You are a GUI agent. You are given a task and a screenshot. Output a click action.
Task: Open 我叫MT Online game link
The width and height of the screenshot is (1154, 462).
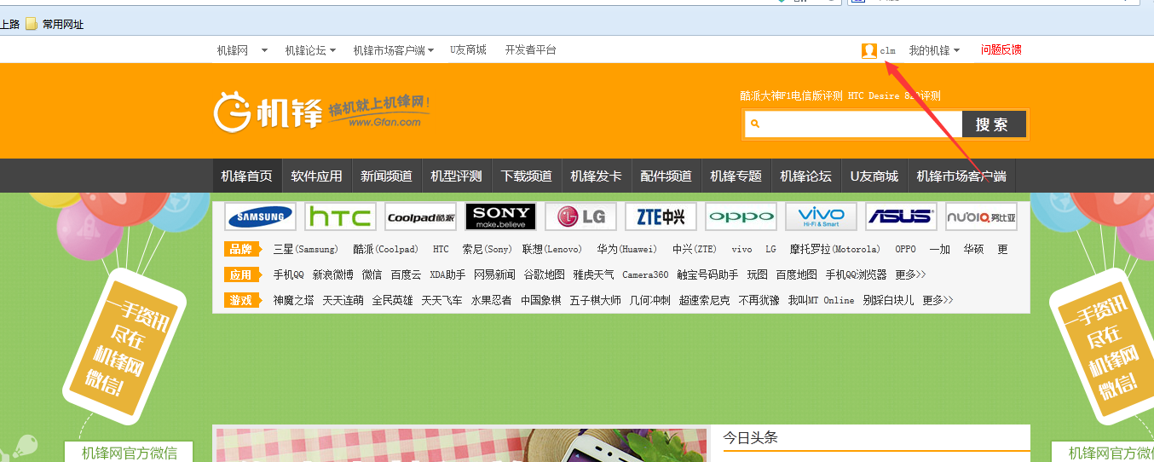coord(821,300)
